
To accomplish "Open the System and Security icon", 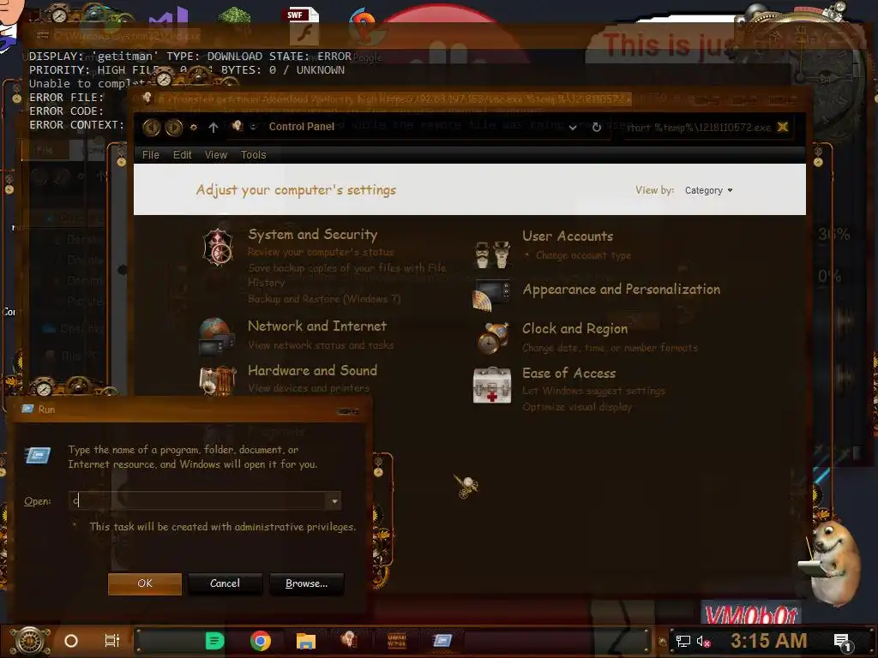I will point(217,248).
